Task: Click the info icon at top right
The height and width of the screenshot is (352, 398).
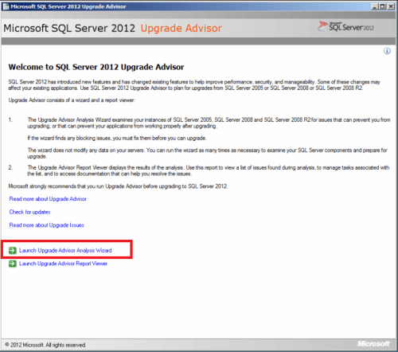Action: point(387,51)
